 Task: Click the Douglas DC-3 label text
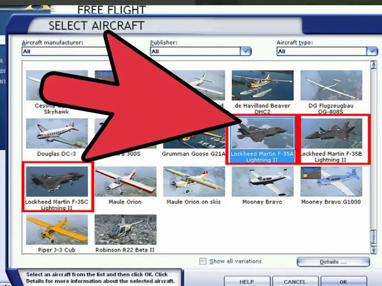pos(56,153)
